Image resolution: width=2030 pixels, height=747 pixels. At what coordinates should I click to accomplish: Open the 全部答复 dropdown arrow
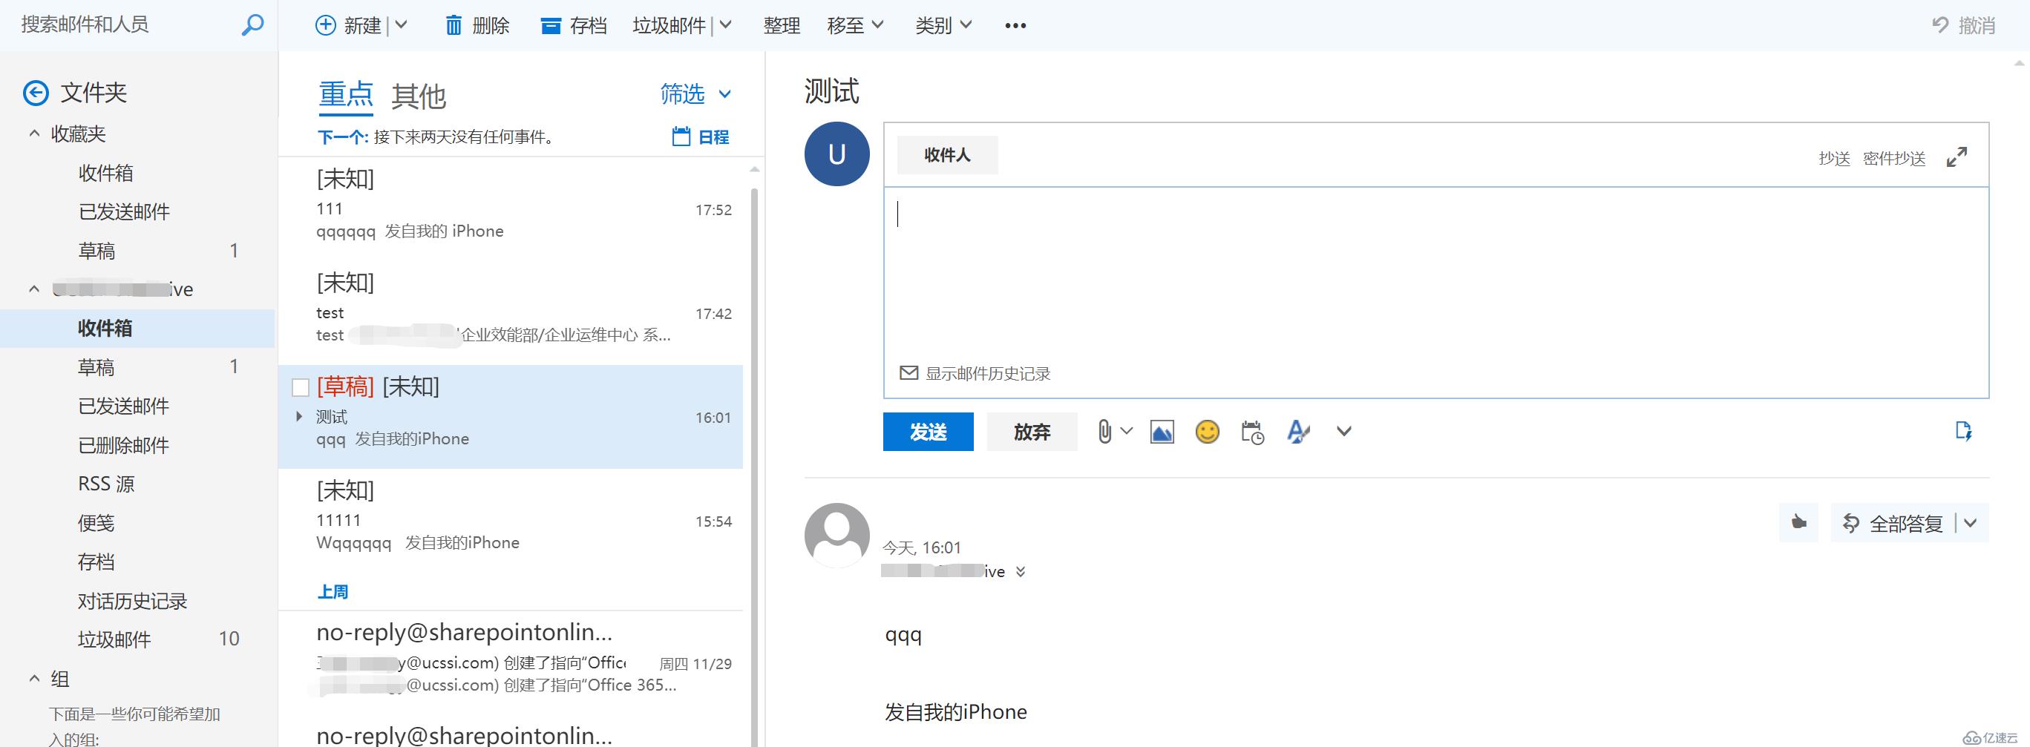(x=1970, y=522)
